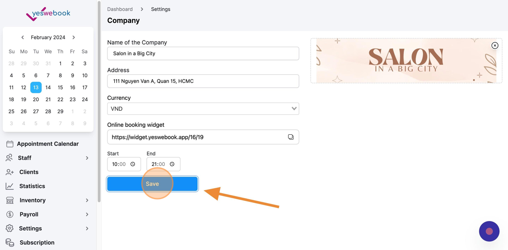Remove the salon banner image
The height and width of the screenshot is (250, 508).
click(x=495, y=45)
